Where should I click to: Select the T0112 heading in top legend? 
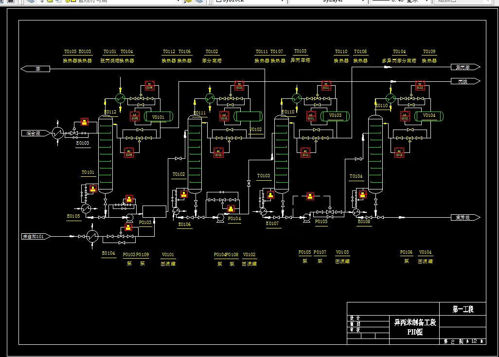point(169,52)
